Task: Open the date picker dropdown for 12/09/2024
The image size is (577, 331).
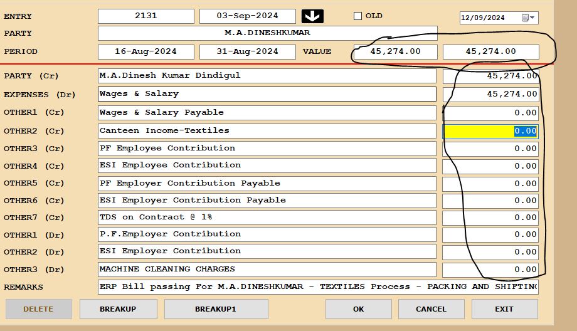Action: click(532, 18)
